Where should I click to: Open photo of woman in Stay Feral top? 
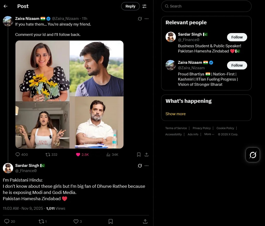(42, 125)
